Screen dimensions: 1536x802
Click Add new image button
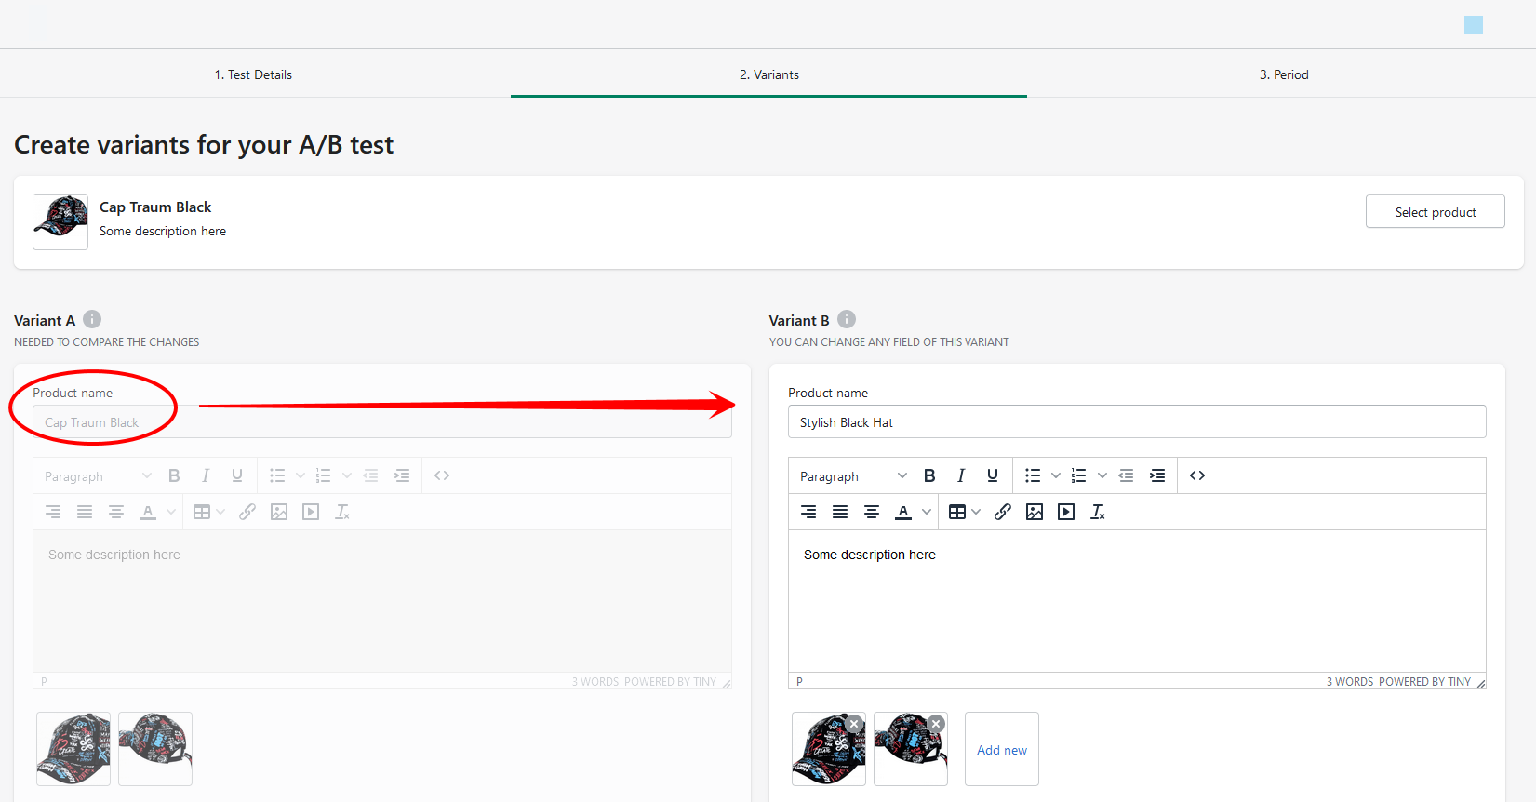point(1002,749)
